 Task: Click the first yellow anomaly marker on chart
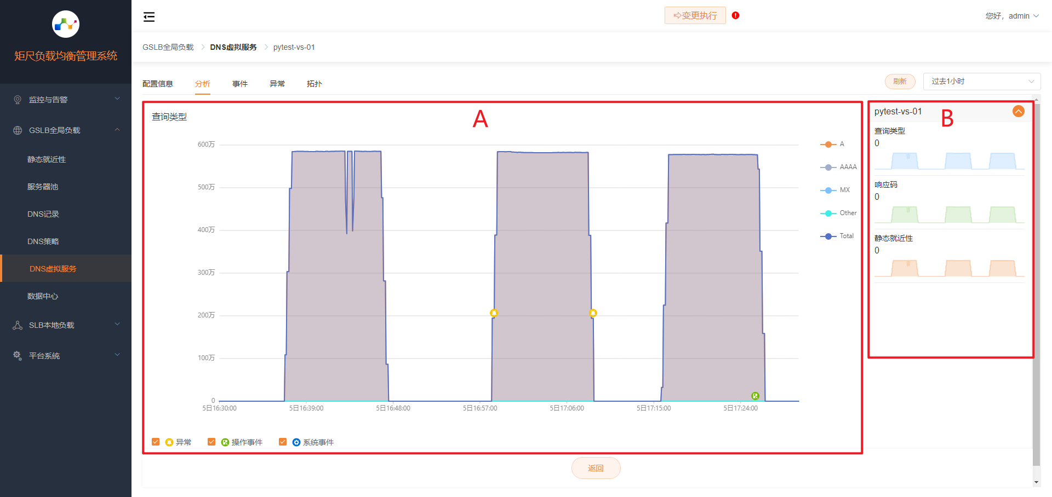click(494, 313)
